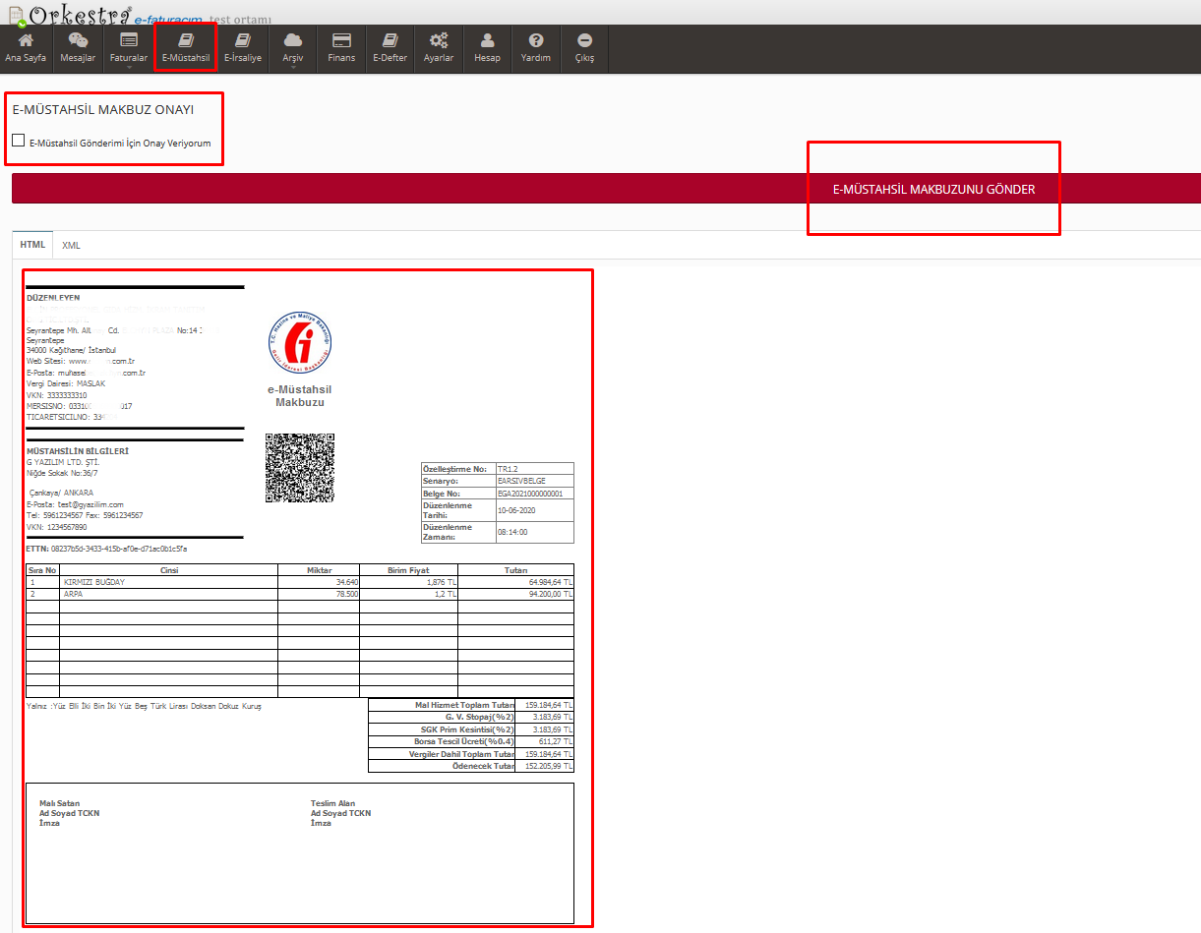Screen dimensions: 1201x933
Task: Open Mesajlar chat icon
Action: point(78,41)
